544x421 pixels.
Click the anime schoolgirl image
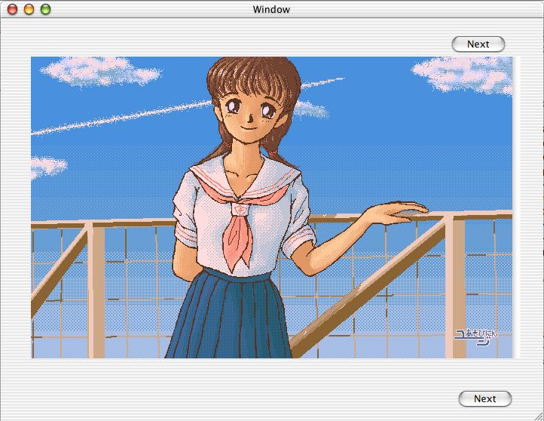(x=272, y=207)
